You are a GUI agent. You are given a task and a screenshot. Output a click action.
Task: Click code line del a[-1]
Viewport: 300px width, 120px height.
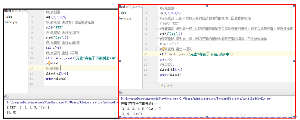pos(53,48)
